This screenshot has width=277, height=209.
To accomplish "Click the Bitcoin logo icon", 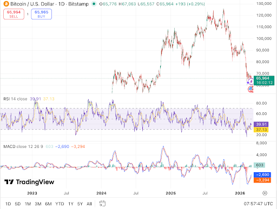I will tap(6, 4).
